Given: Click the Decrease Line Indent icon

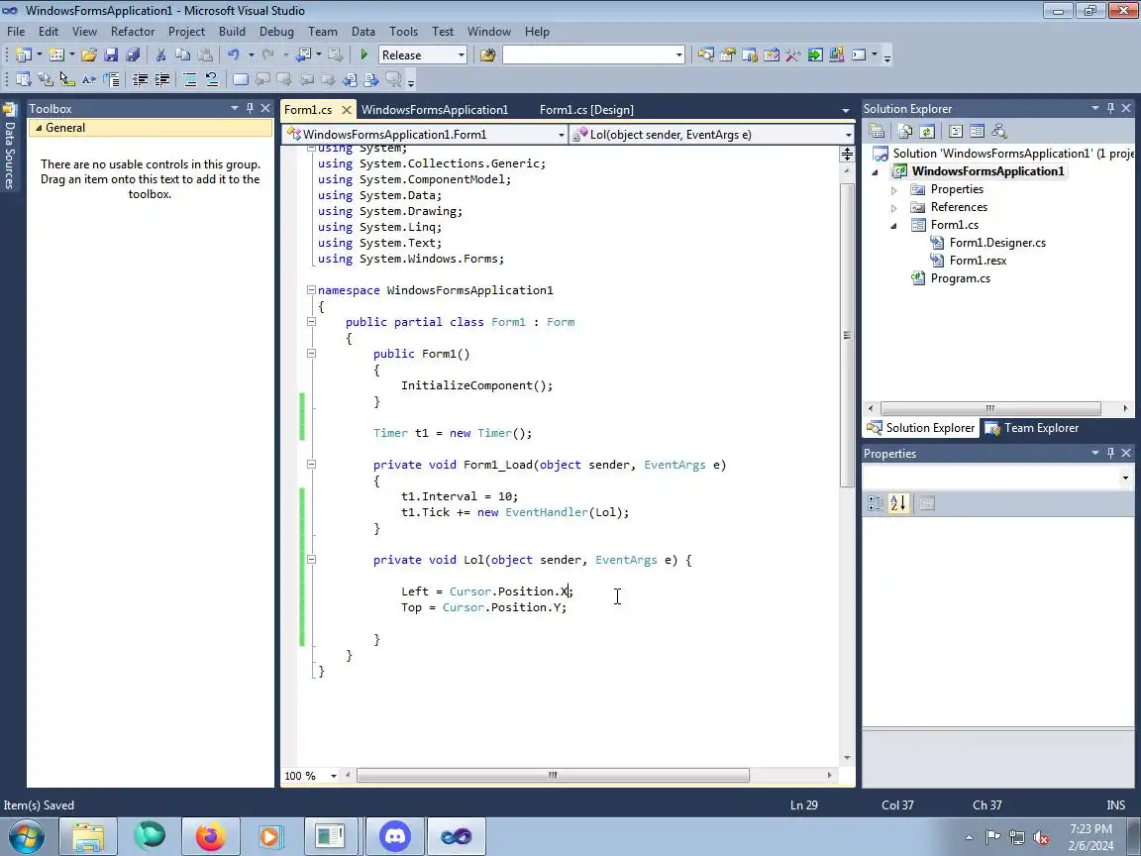Looking at the screenshot, I should (141, 79).
